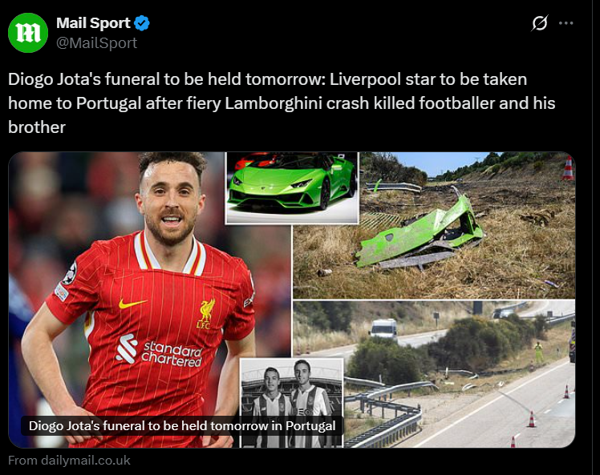The width and height of the screenshot is (600, 475).
Task: Click the Mail Sport display name
Action: pyautogui.click(x=93, y=23)
